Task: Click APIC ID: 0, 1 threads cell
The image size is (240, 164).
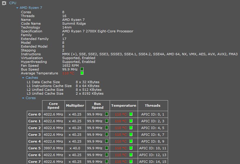Action: (x=153, y=114)
